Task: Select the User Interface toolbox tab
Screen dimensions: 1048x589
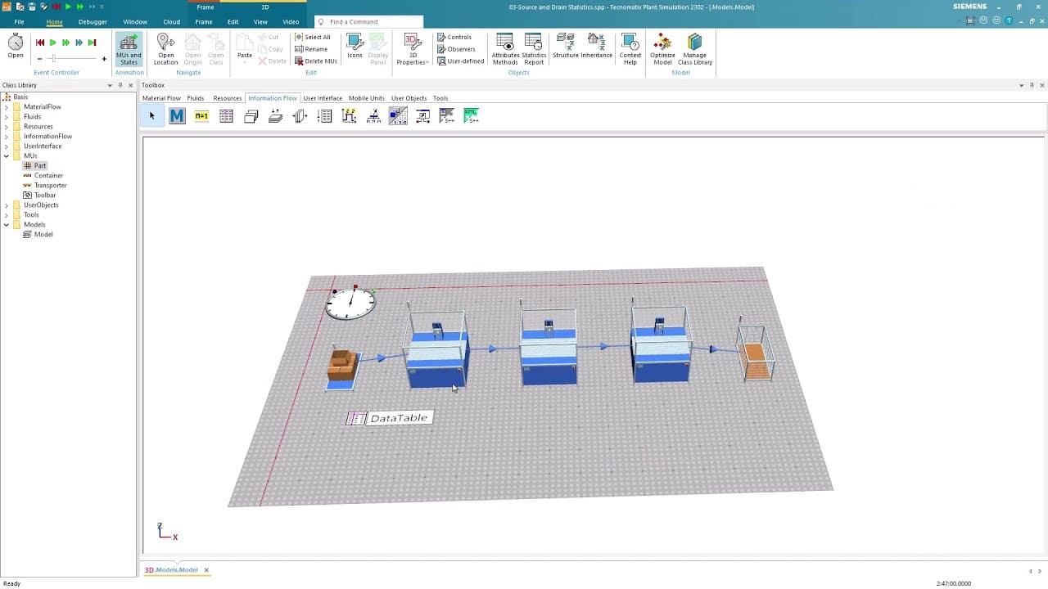Action: coord(323,98)
